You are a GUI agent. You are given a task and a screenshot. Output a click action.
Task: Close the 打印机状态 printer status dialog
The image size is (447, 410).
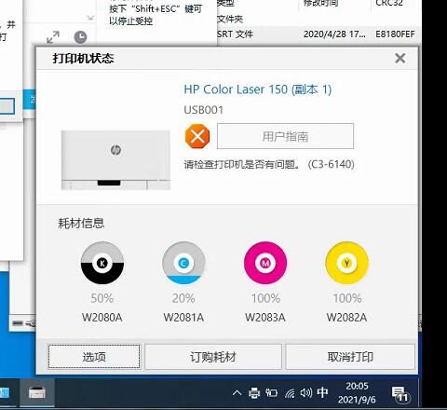[400, 58]
